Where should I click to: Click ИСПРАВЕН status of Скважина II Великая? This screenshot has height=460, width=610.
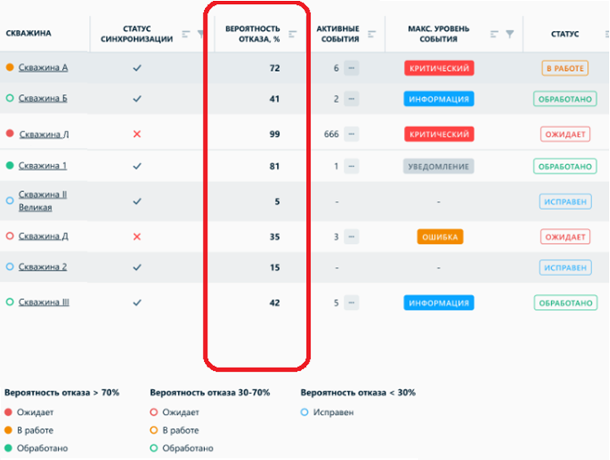565,202
